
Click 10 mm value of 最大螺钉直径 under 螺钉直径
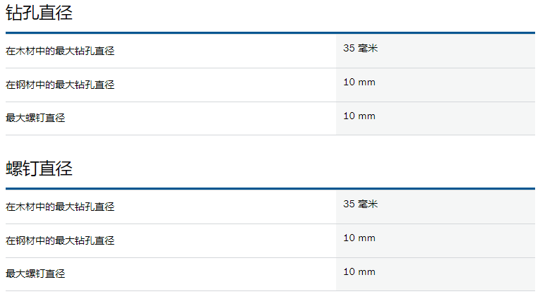pyautogui.click(x=359, y=272)
